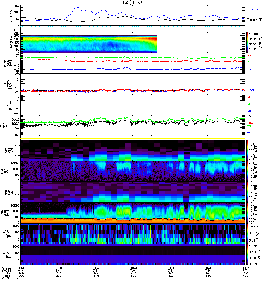Click the X-GSE value -15.0
This screenshot has height=283, width=265.
(x=95, y=268)
